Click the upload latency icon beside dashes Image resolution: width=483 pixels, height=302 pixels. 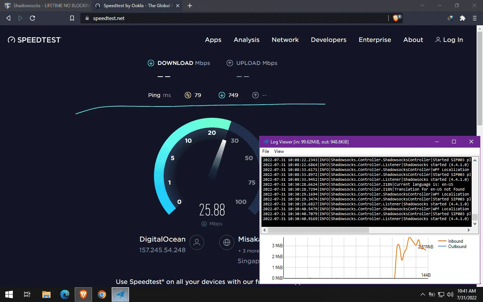[255, 95]
